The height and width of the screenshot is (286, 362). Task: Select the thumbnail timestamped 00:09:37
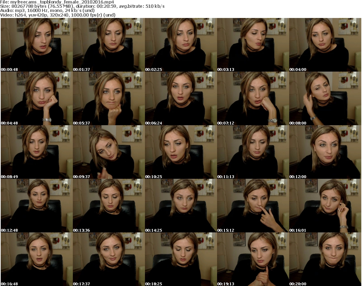pos(109,152)
